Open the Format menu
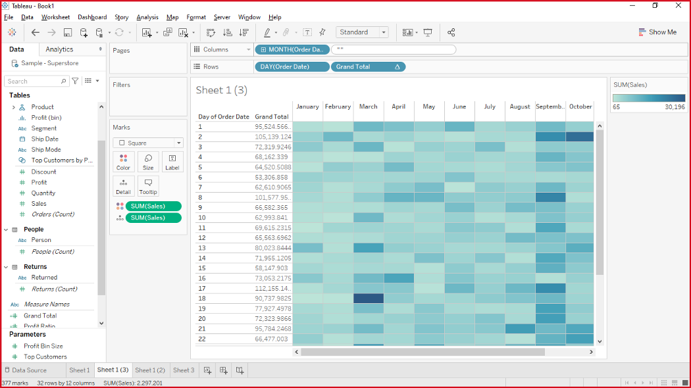The width and height of the screenshot is (691, 388). tap(196, 17)
